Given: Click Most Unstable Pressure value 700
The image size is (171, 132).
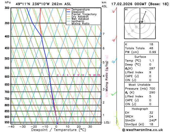Looking at the screenshot, I should tap(152, 89).
